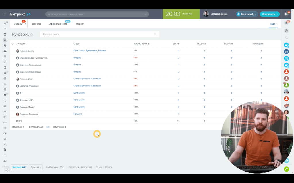
Task: Click the Печать link in footer
Action: pos(109,167)
